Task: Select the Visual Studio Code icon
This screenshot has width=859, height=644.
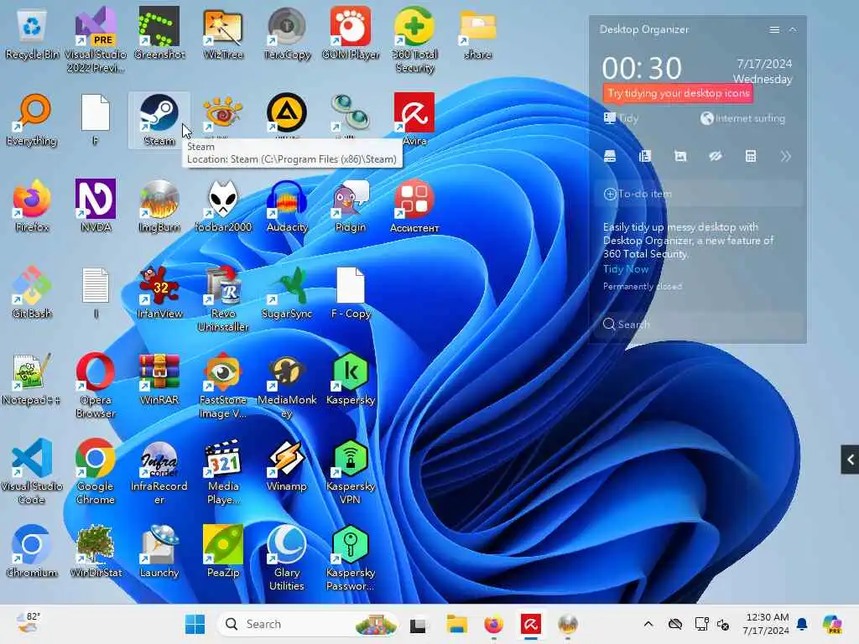Action: (x=32, y=471)
